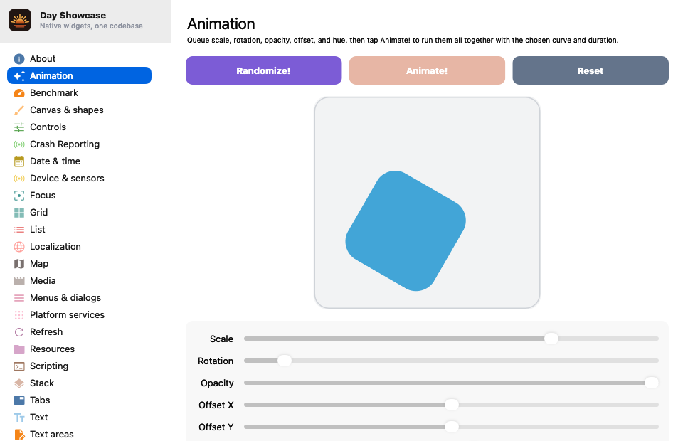Screen dimensions: 683x441
Task: Switch to the Focus page
Action: point(79,196)
